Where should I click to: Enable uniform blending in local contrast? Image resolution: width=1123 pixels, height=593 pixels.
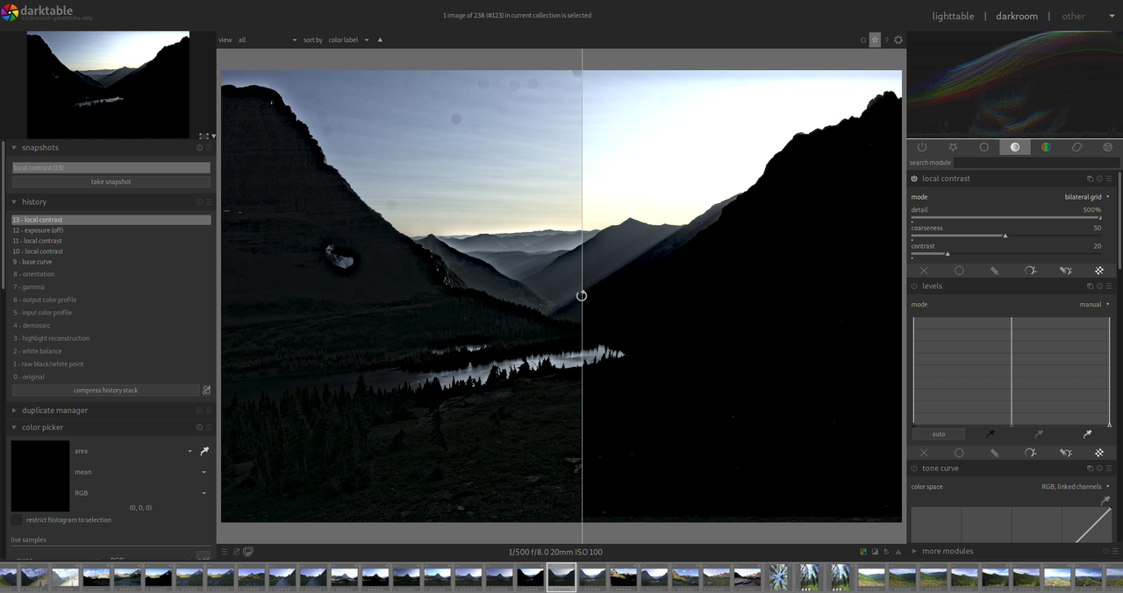click(x=959, y=271)
